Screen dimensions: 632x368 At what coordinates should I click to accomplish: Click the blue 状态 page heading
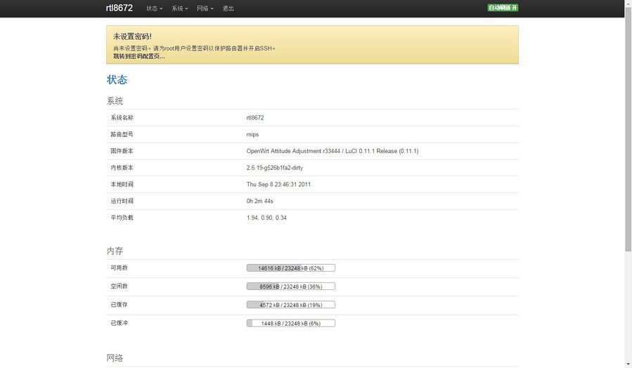coord(117,80)
